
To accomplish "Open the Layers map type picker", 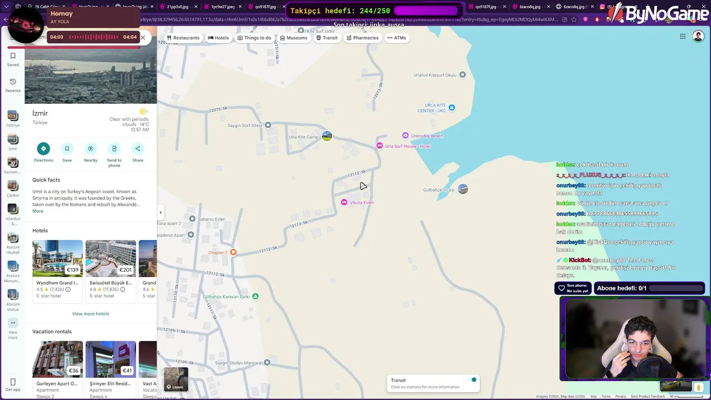I will pos(176,379).
